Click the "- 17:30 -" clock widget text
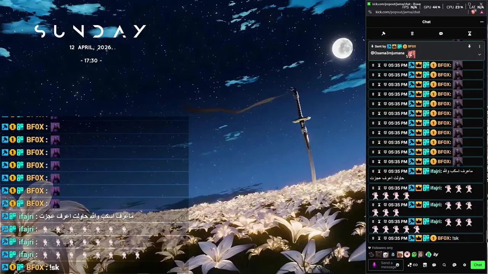Viewport: 488px width, 274px height. tap(91, 61)
